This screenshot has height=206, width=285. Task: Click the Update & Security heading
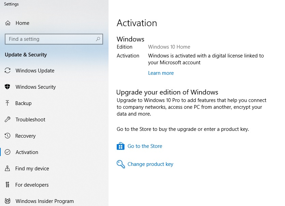[x=26, y=55]
